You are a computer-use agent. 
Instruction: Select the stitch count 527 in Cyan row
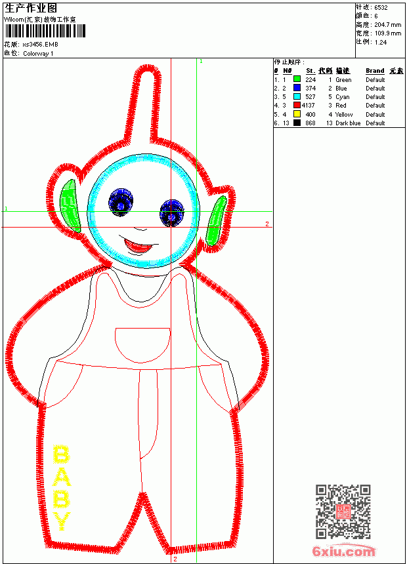(311, 97)
